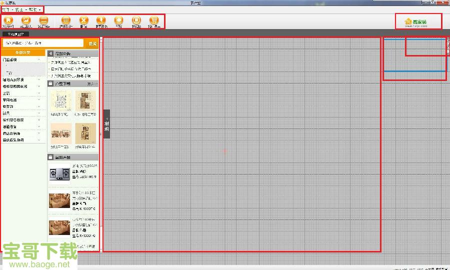Open the 文件 menu

coord(6,10)
